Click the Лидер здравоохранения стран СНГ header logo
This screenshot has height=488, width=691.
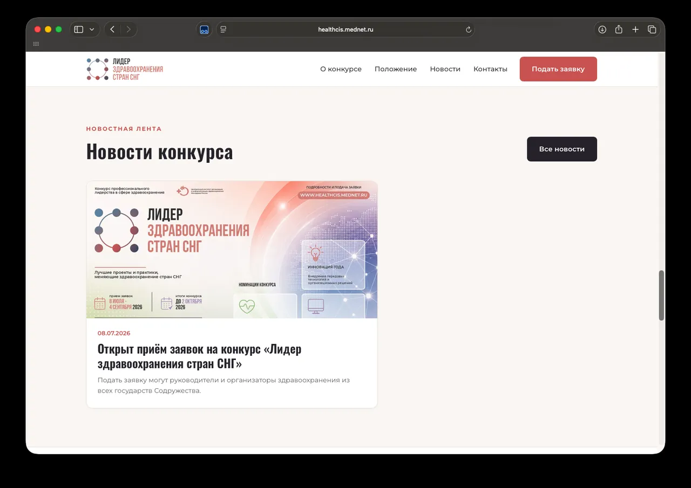coord(125,69)
